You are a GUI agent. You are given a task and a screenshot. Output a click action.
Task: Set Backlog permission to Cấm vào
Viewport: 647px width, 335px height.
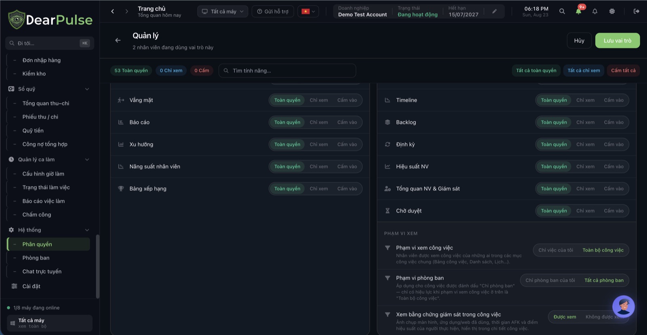tap(613, 122)
